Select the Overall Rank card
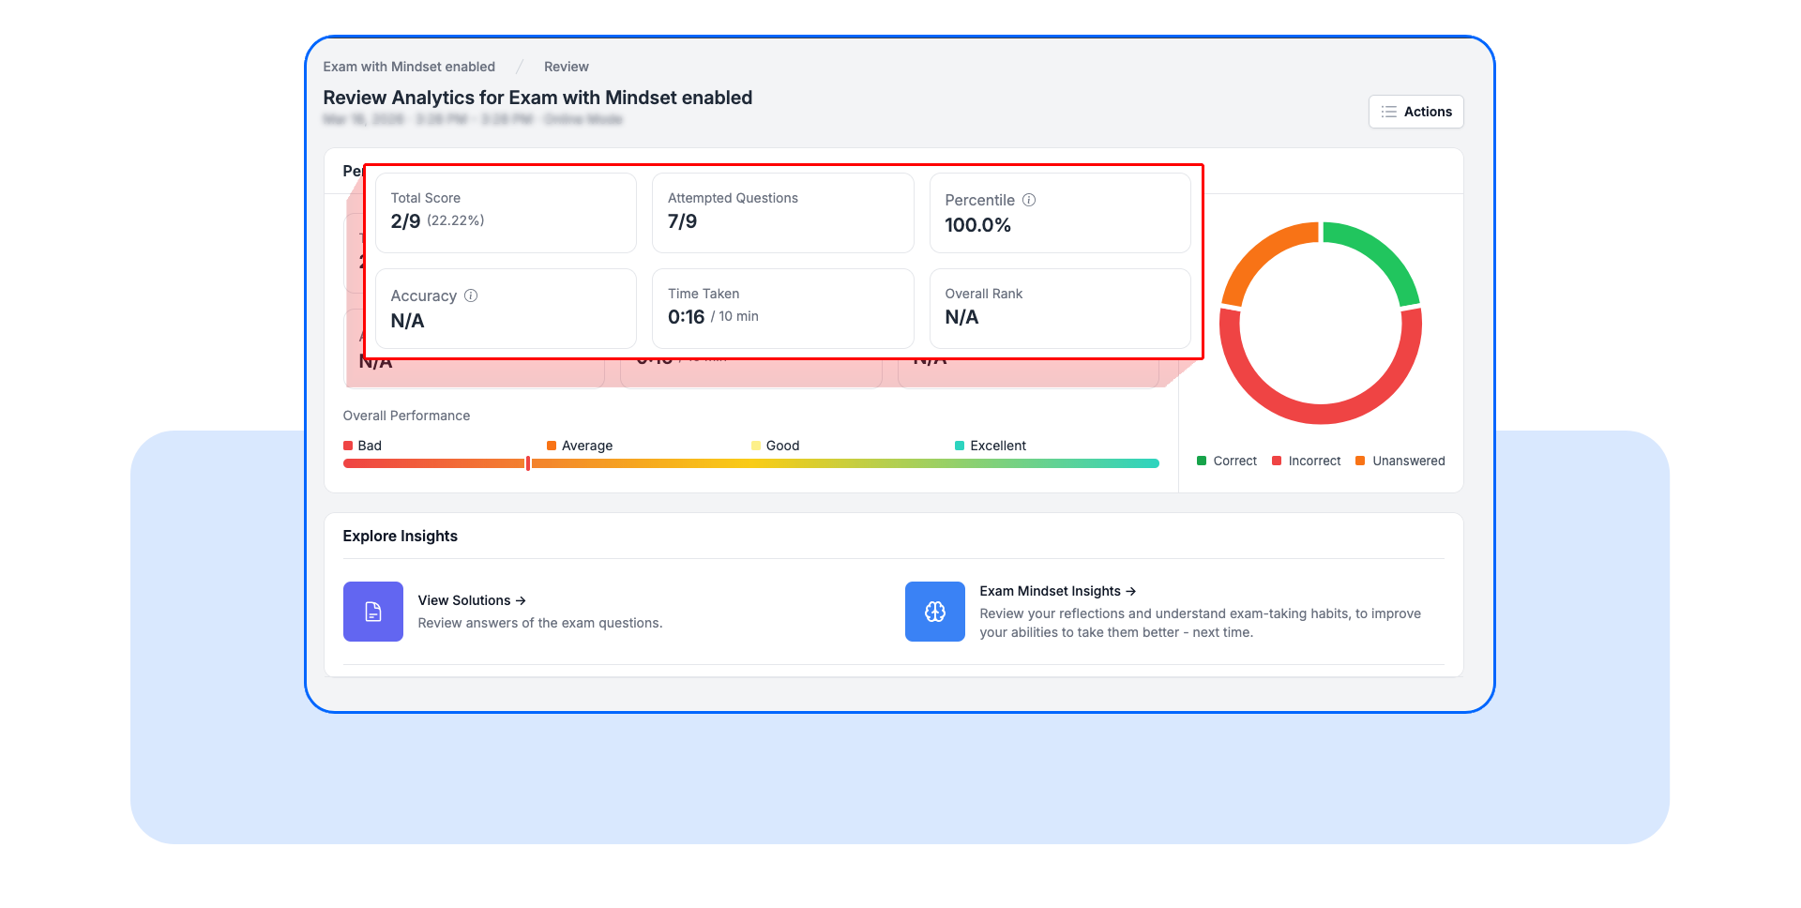1801x908 pixels. pos(1059,309)
